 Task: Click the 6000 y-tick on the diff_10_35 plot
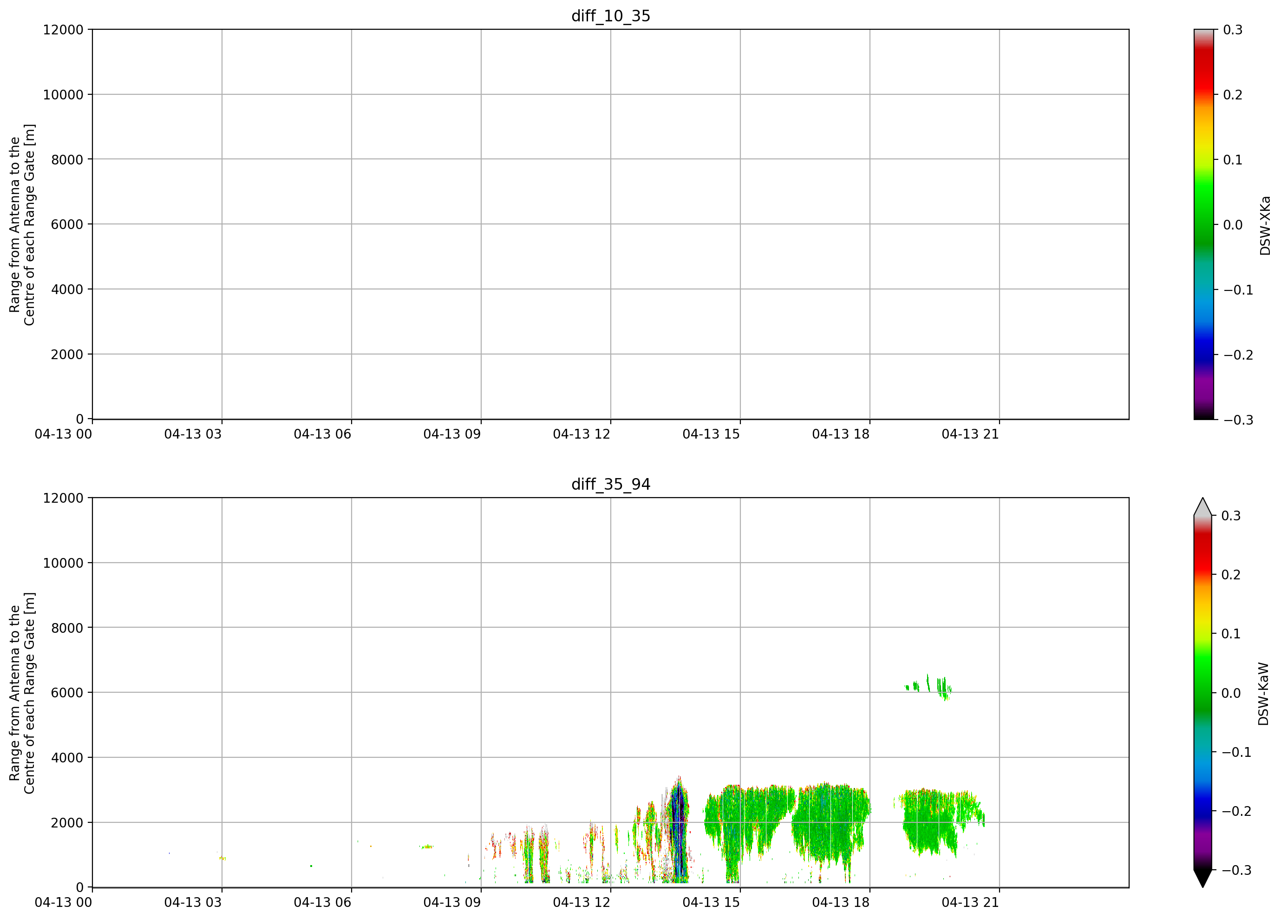click(x=67, y=225)
